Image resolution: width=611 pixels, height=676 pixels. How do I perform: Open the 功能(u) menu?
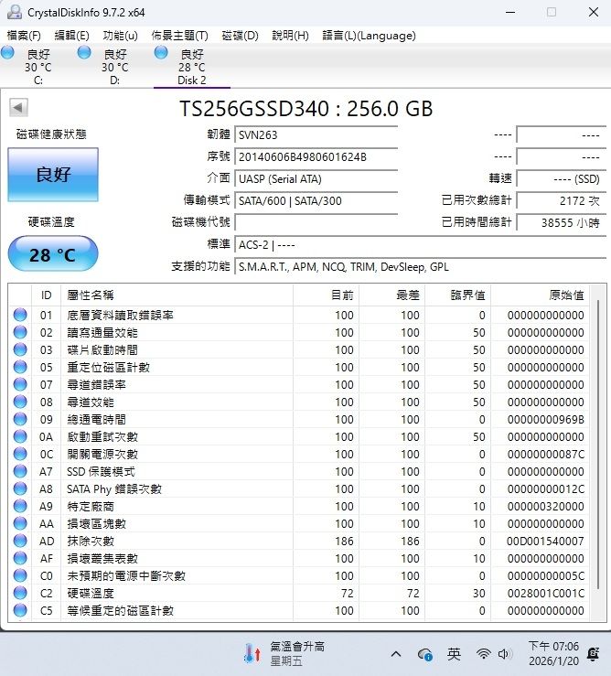[120, 36]
